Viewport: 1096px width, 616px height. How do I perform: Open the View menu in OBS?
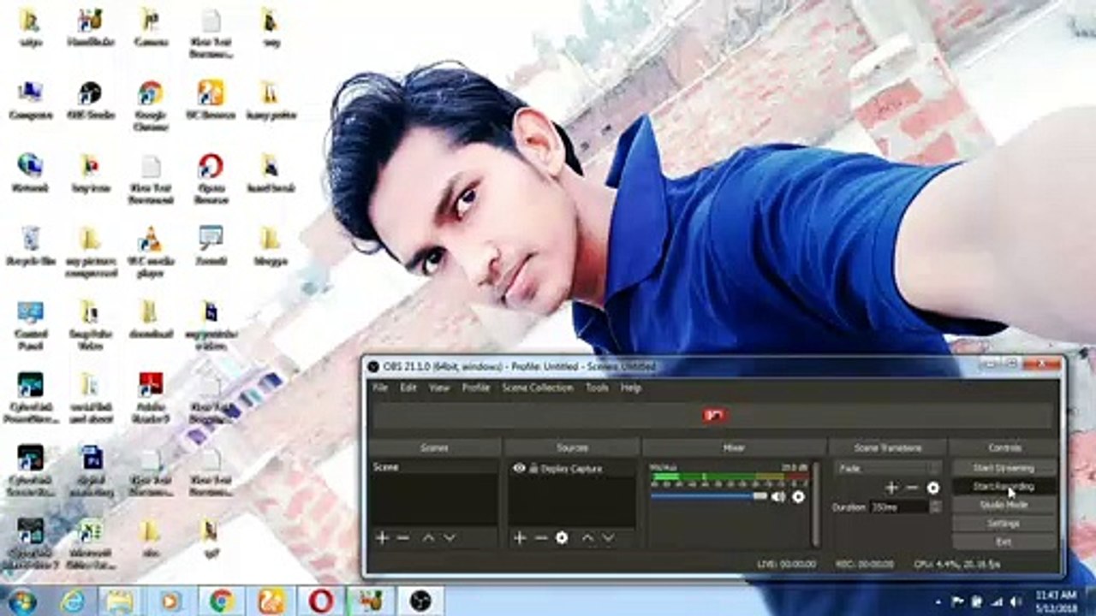click(439, 388)
